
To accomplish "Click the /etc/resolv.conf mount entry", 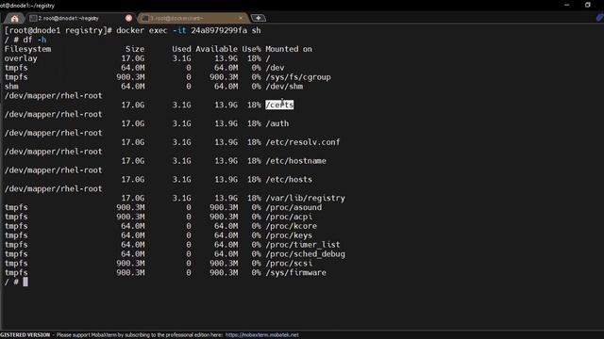I will click(303, 142).
